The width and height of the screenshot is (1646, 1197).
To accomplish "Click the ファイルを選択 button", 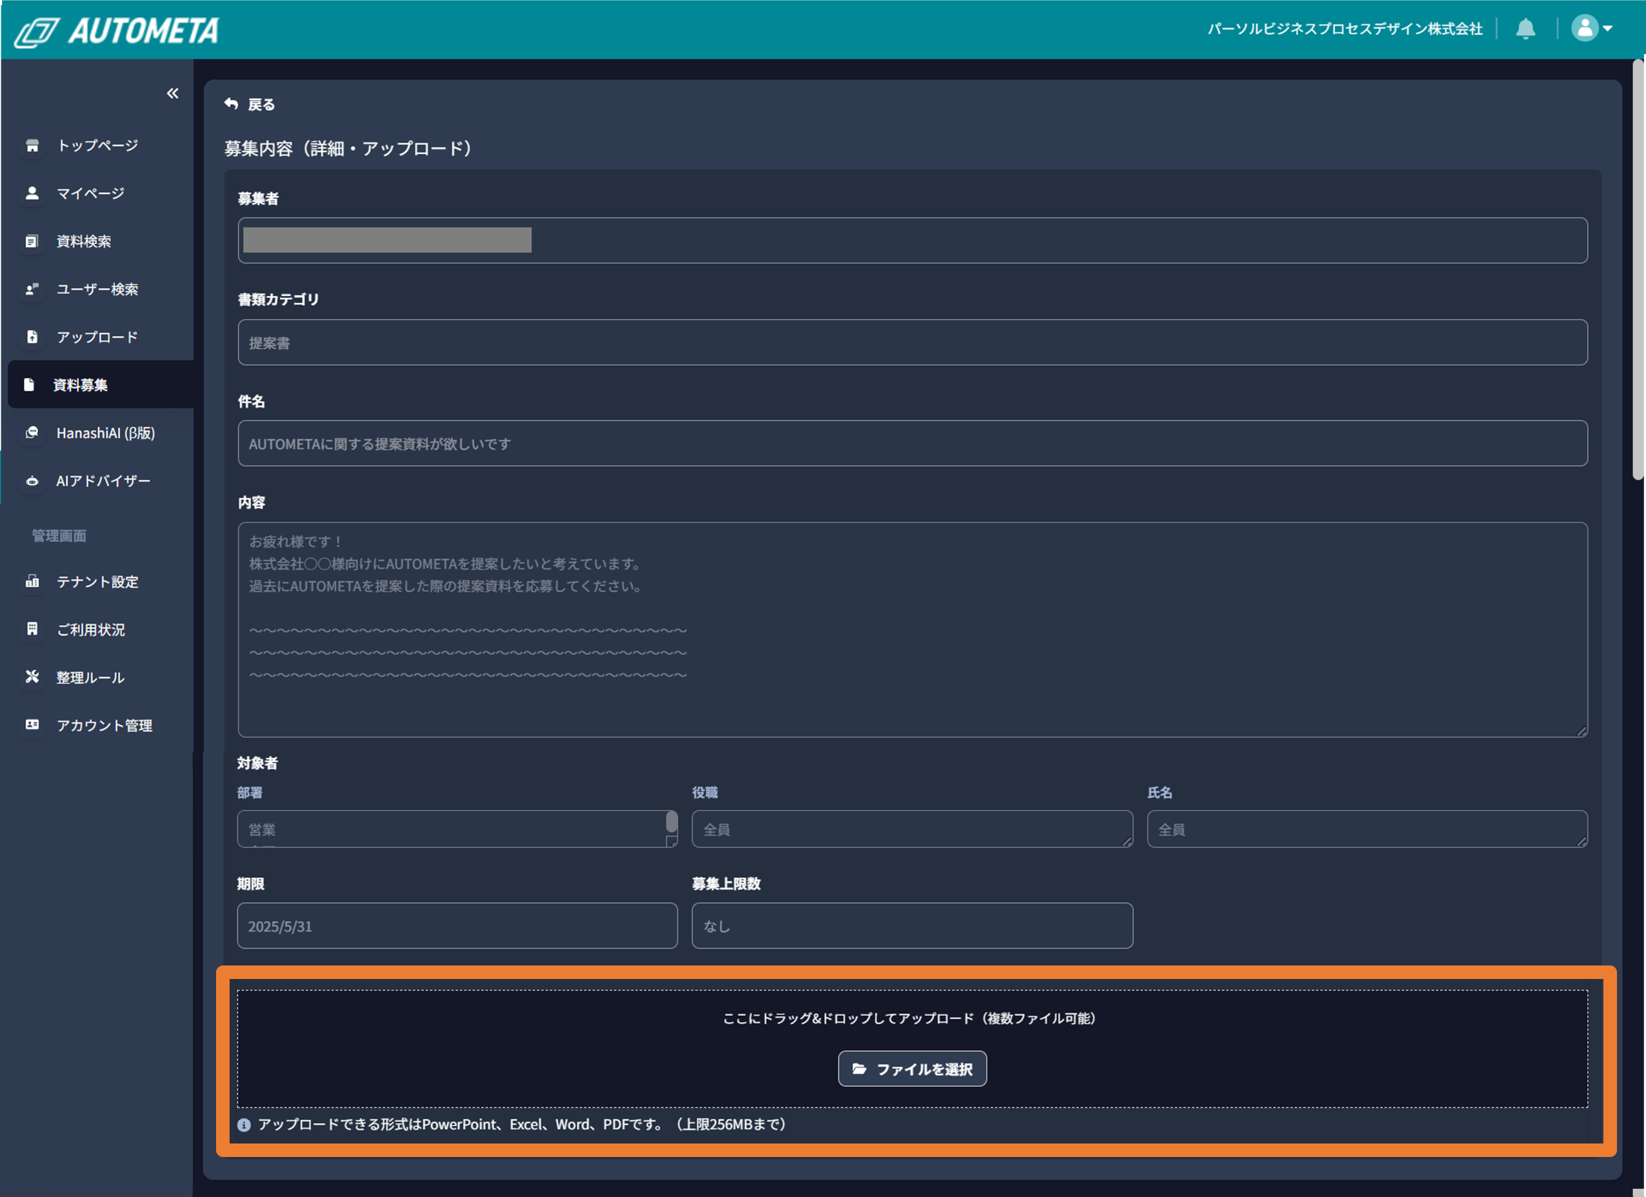I will [x=912, y=1069].
